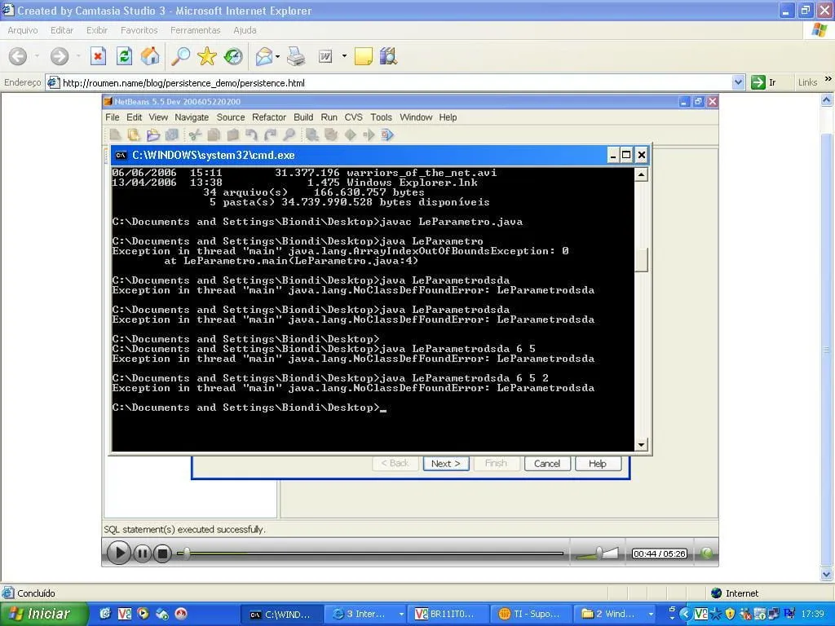The width and height of the screenshot is (835, 626).
Task: Click the Research books icon
Action: click(388, 56)
